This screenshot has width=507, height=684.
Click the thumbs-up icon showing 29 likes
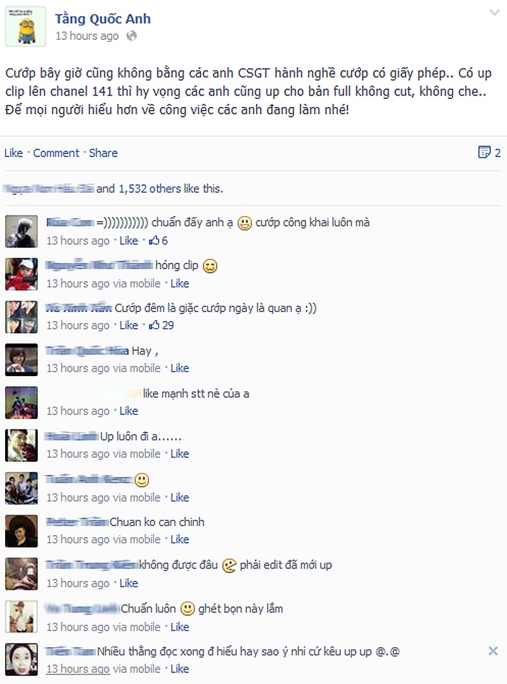(154, 325)
